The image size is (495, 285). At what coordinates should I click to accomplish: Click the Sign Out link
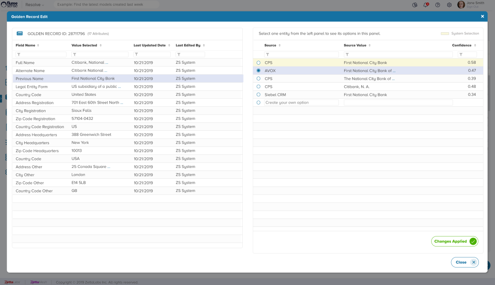[472, 7]
